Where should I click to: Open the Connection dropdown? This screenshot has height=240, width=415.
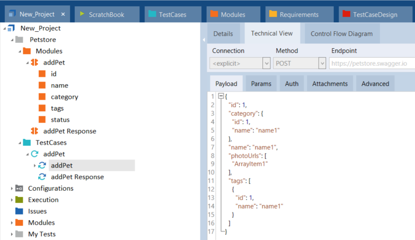tap(266, 64)
